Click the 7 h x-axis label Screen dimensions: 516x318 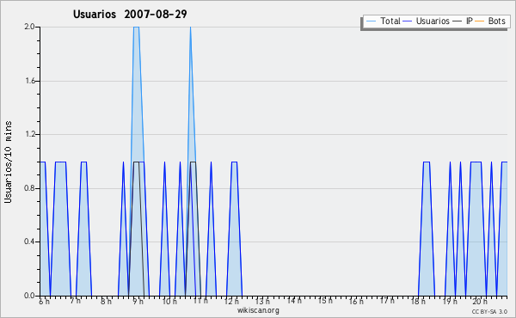pyautogui.click(x=76, y=301)
